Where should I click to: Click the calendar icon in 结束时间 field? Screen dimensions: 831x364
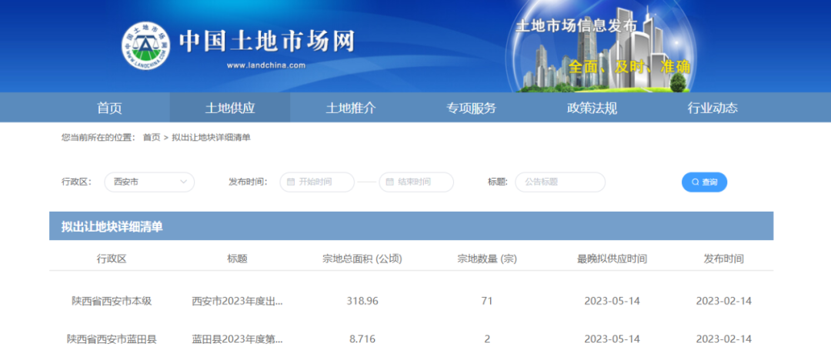(389, 182)
